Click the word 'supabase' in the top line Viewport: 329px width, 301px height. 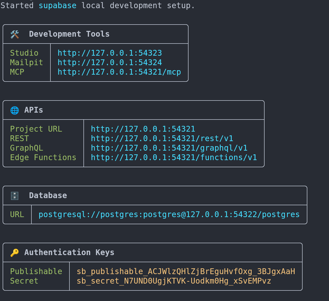pyautogui.click(x=58, y=5)
